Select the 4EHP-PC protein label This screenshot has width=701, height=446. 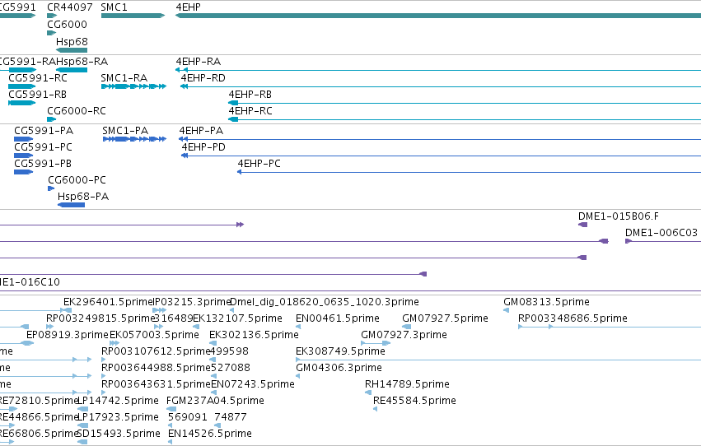pos(259,164)
